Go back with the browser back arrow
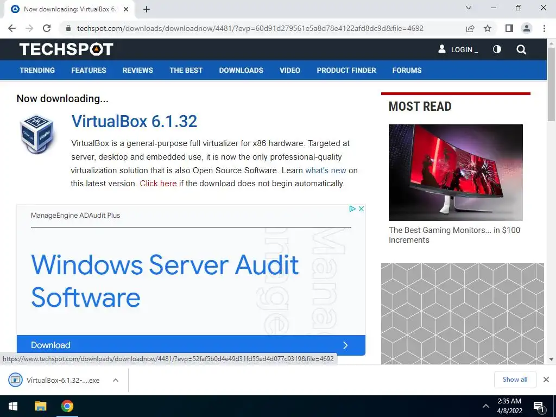The width and height of the screenshot is (556, 417). 12,28
